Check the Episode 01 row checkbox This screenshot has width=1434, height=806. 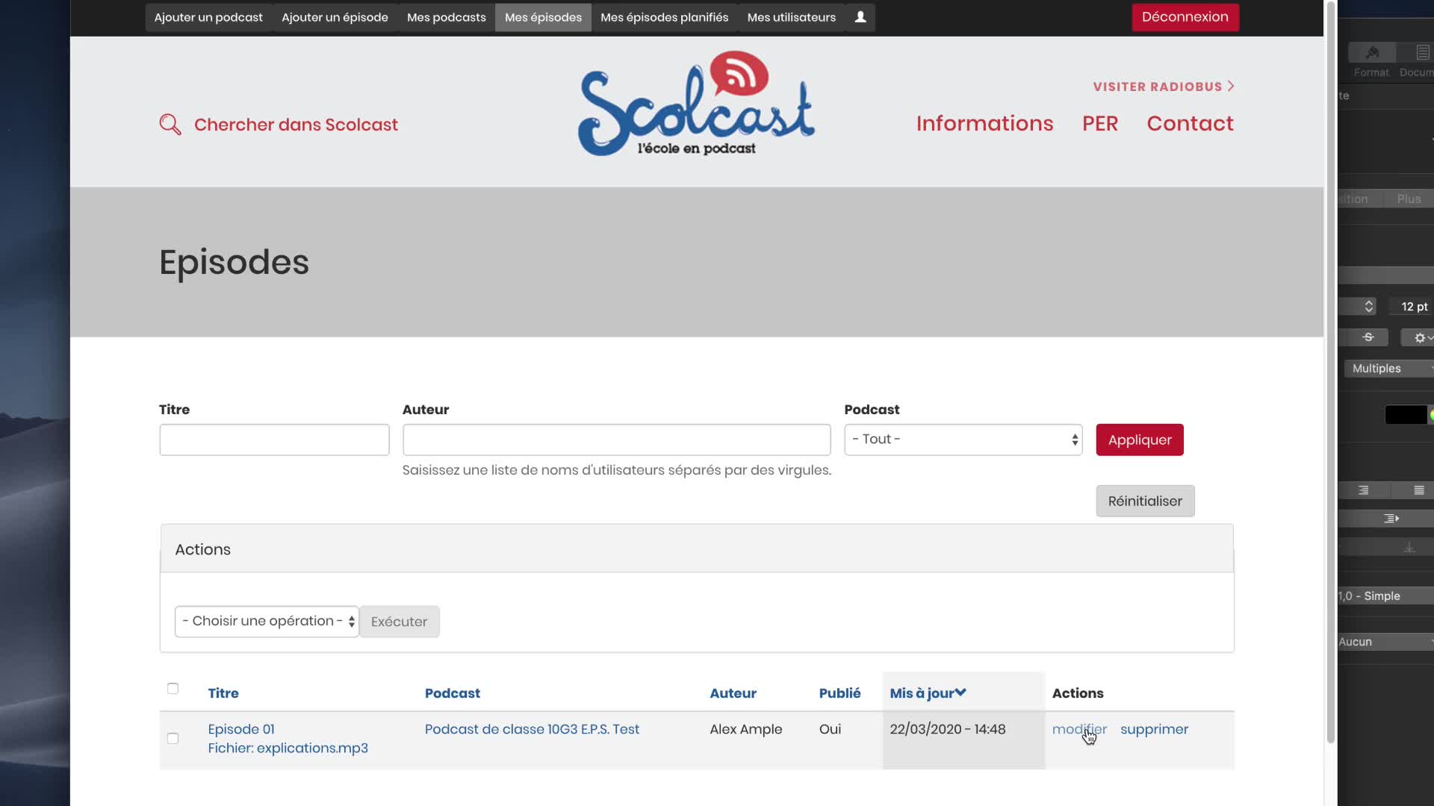pyautogui.click(x=173, y=738)
